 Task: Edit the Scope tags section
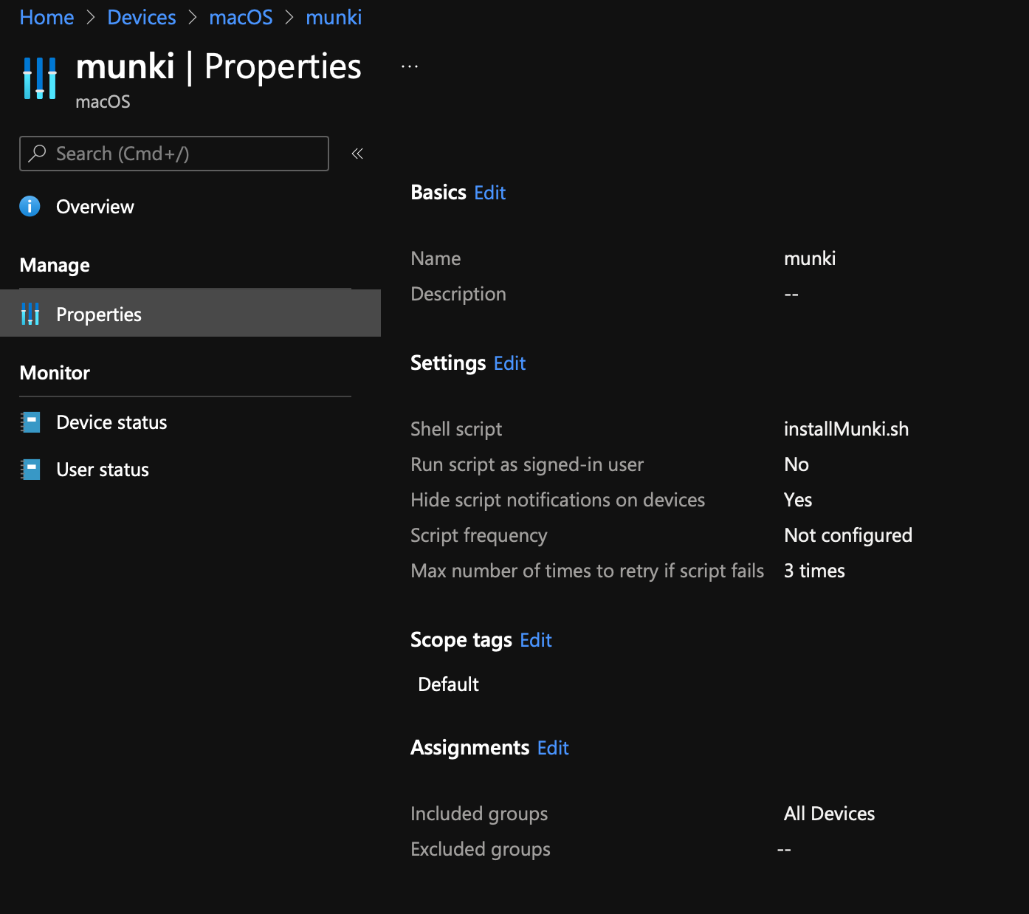[535, 640]
